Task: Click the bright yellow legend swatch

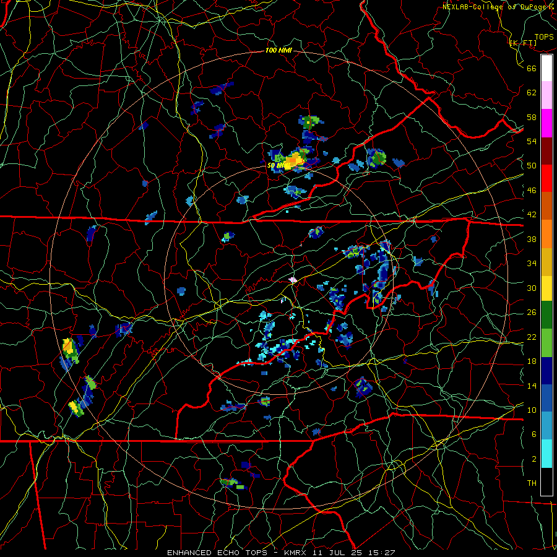Action: pyautogui.click(x=546, y=288)
